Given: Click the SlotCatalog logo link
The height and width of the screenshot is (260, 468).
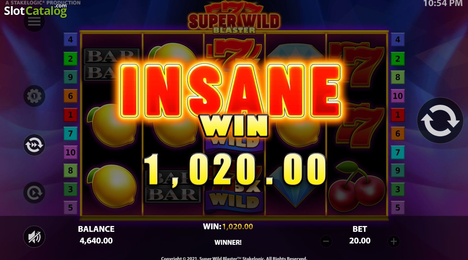Looking at the screenshot, I should [x=35, y=10].
